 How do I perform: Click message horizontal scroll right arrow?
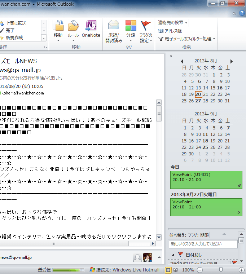pos(153,244)
